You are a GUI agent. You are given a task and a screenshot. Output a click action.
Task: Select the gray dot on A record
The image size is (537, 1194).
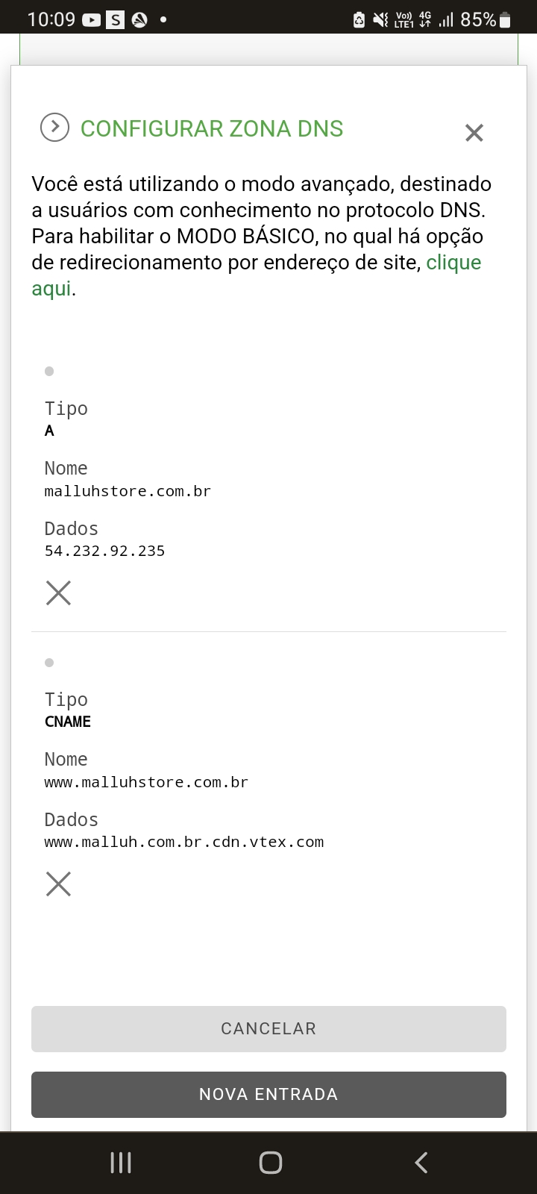[49, 371]
